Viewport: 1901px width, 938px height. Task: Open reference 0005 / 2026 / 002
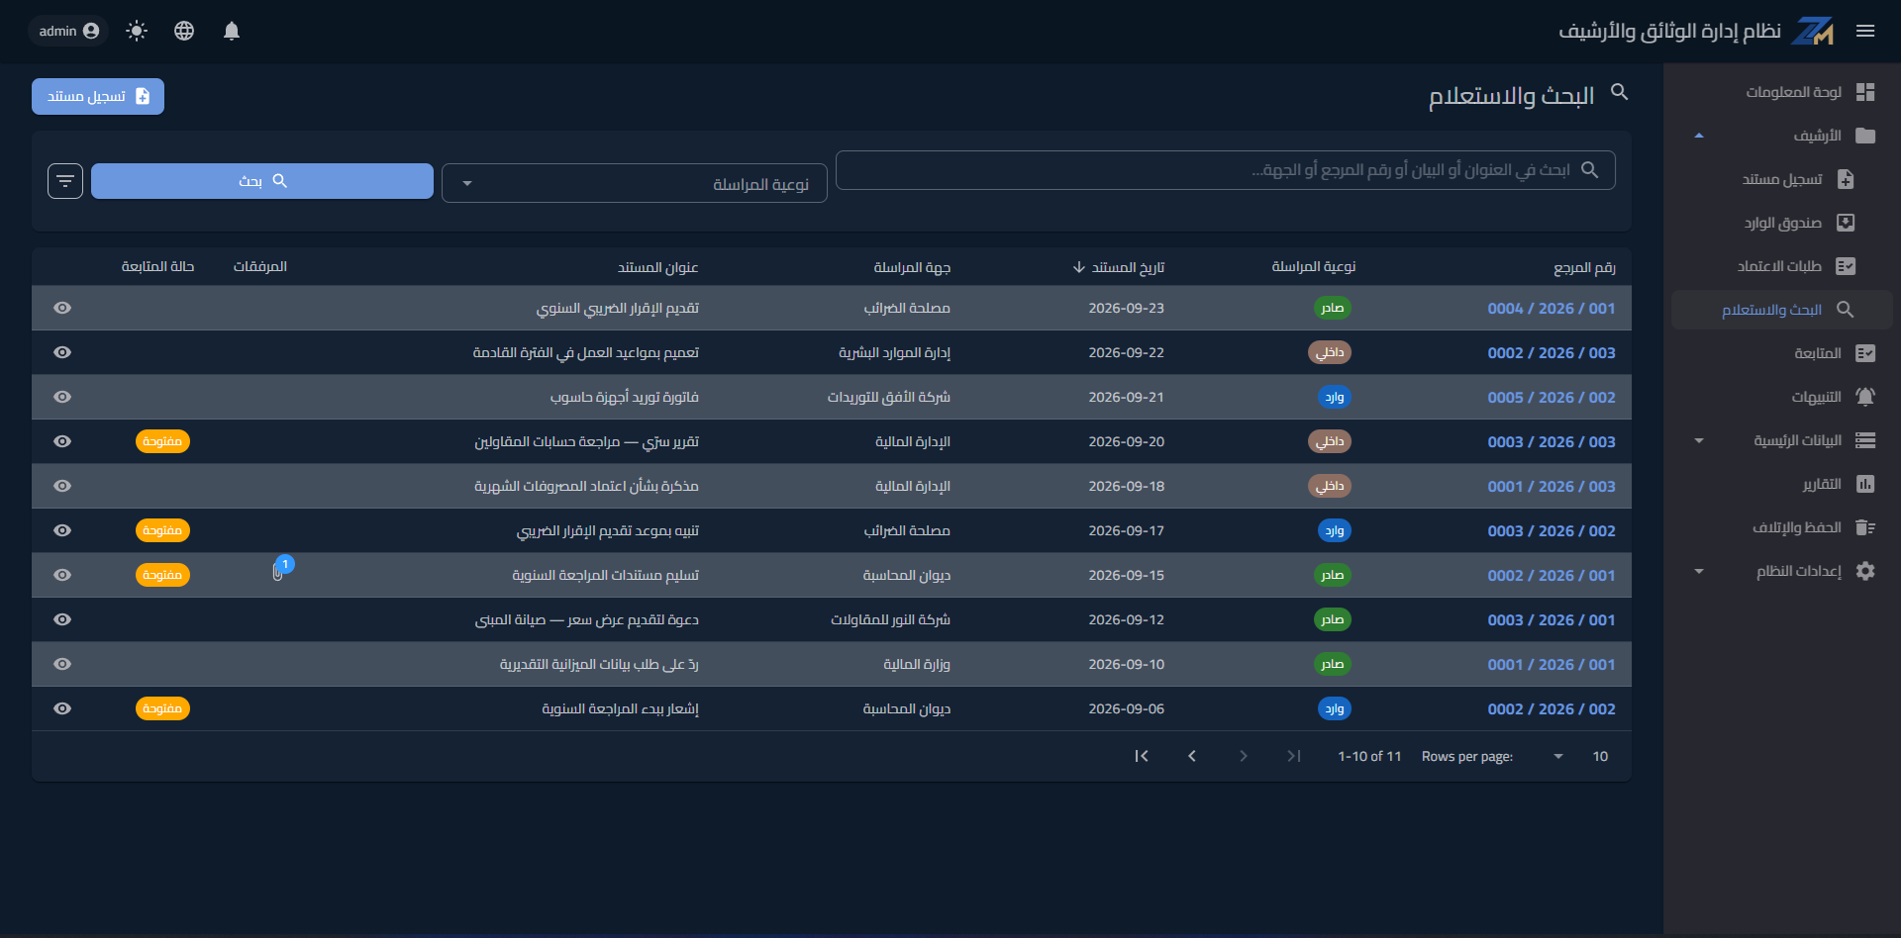click(x=1551, y=398)
